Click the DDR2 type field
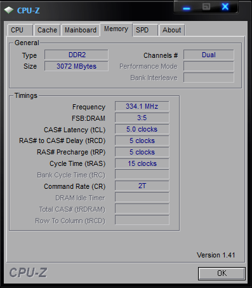252x288 pixels. [x=76, y=55]
